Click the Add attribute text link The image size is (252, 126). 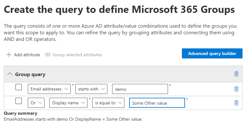(27, 55)
